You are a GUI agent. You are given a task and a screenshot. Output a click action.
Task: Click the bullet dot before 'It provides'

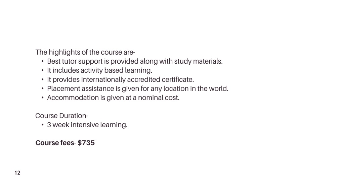(43, 80)
